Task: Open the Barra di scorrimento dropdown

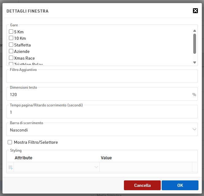Action: tap(102, 130)
